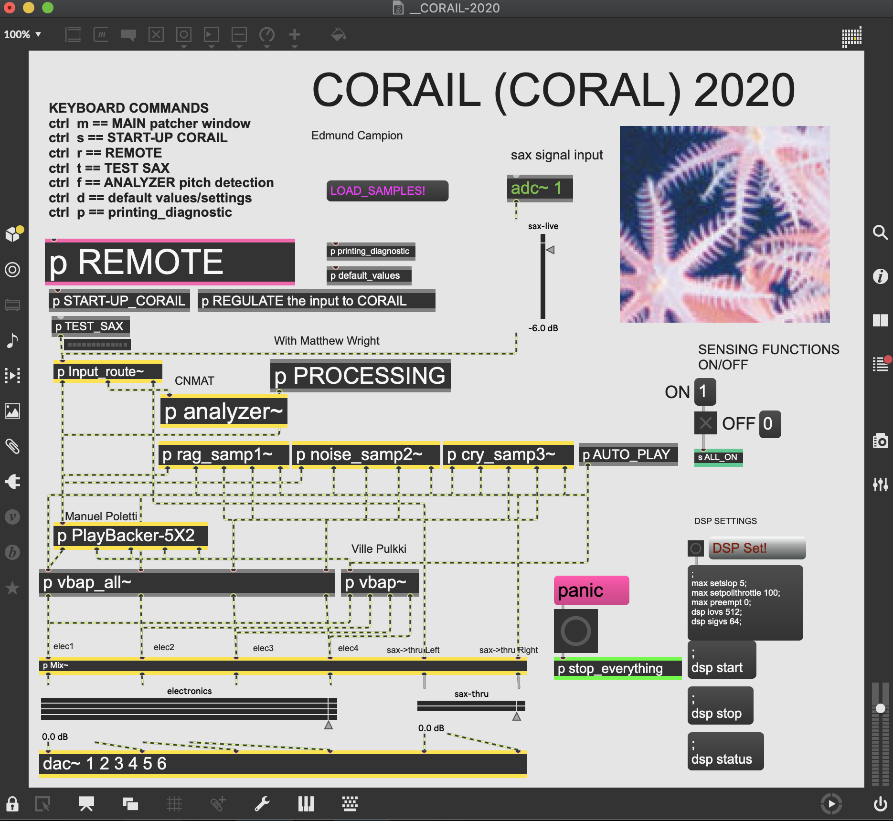
Task: Click the paint bucket format icon
Action: pyautogui.click(x=339, y=35)
